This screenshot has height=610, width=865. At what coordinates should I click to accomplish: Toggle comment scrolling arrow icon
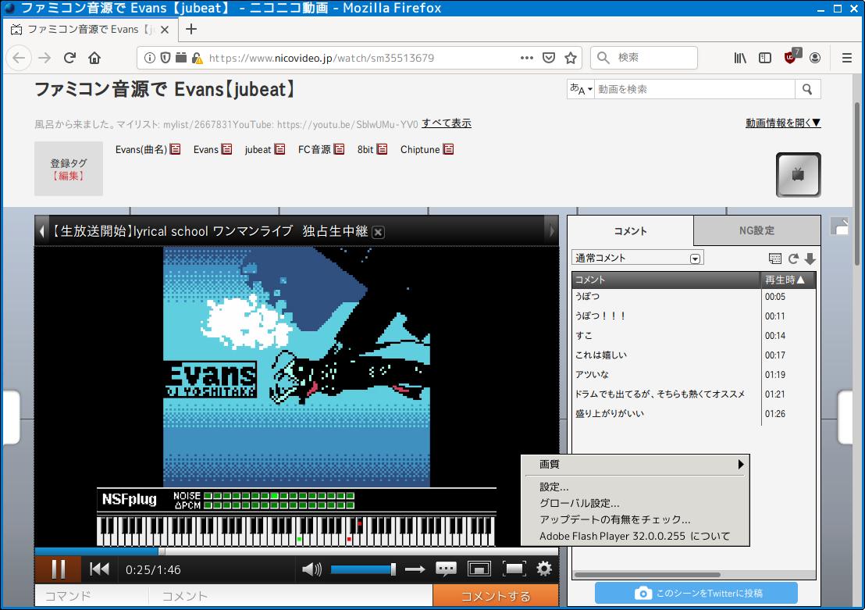tap(415, 569)
